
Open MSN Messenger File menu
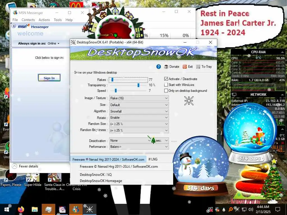[15, 20]
